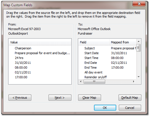Click the horizontal scrollbar left arrow
This screenshot has height=116, width=149.
click(81, 81)
